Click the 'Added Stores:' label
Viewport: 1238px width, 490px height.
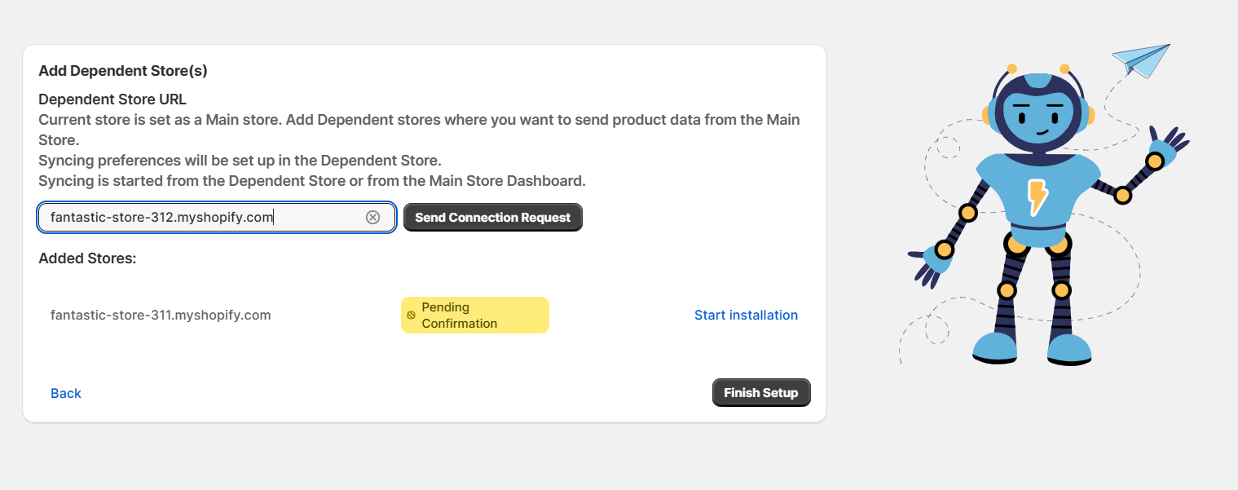[x=87, y=258]
